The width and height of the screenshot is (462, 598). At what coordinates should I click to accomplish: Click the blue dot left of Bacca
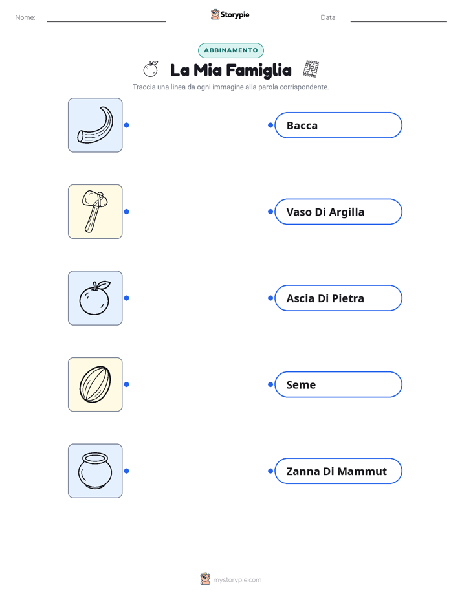click(270, 125)
